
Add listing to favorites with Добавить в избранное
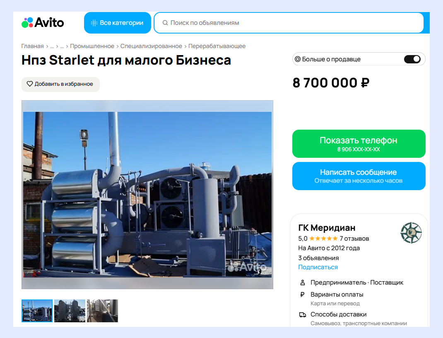click(60, 84)
